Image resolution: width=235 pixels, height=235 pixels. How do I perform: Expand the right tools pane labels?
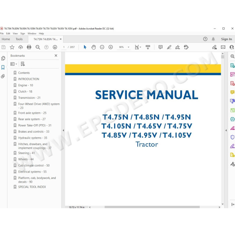coord(233,204)
